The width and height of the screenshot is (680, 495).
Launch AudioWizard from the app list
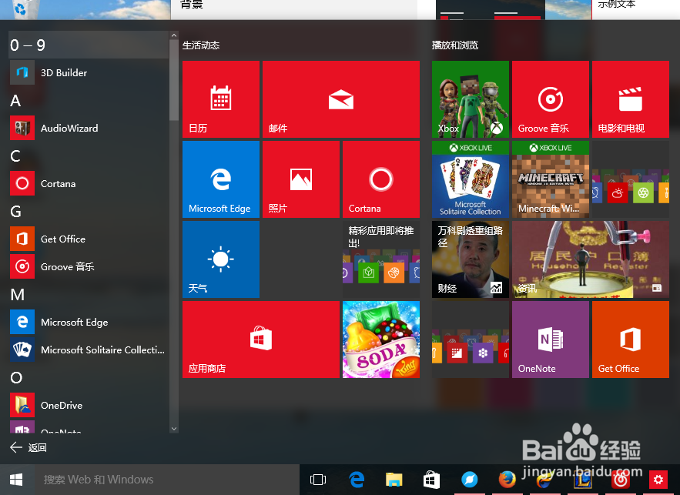coord(89,129)
